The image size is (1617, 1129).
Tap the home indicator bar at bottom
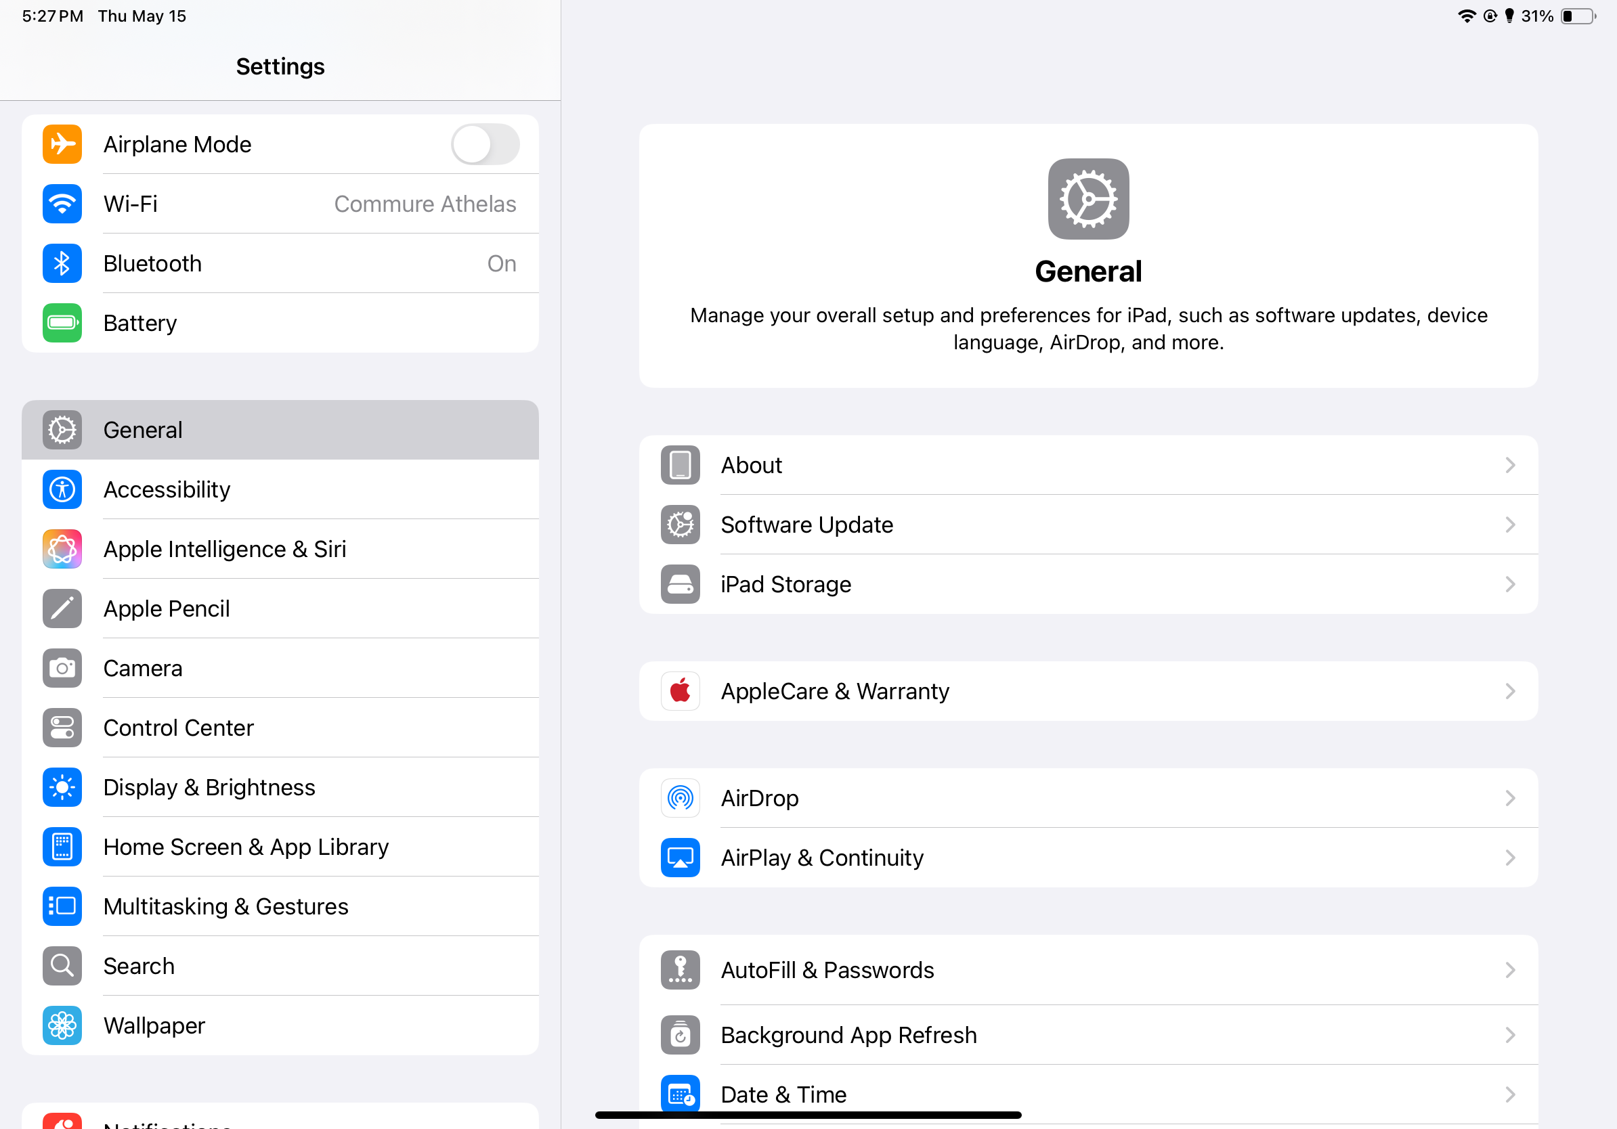(x=808, y=1115)
